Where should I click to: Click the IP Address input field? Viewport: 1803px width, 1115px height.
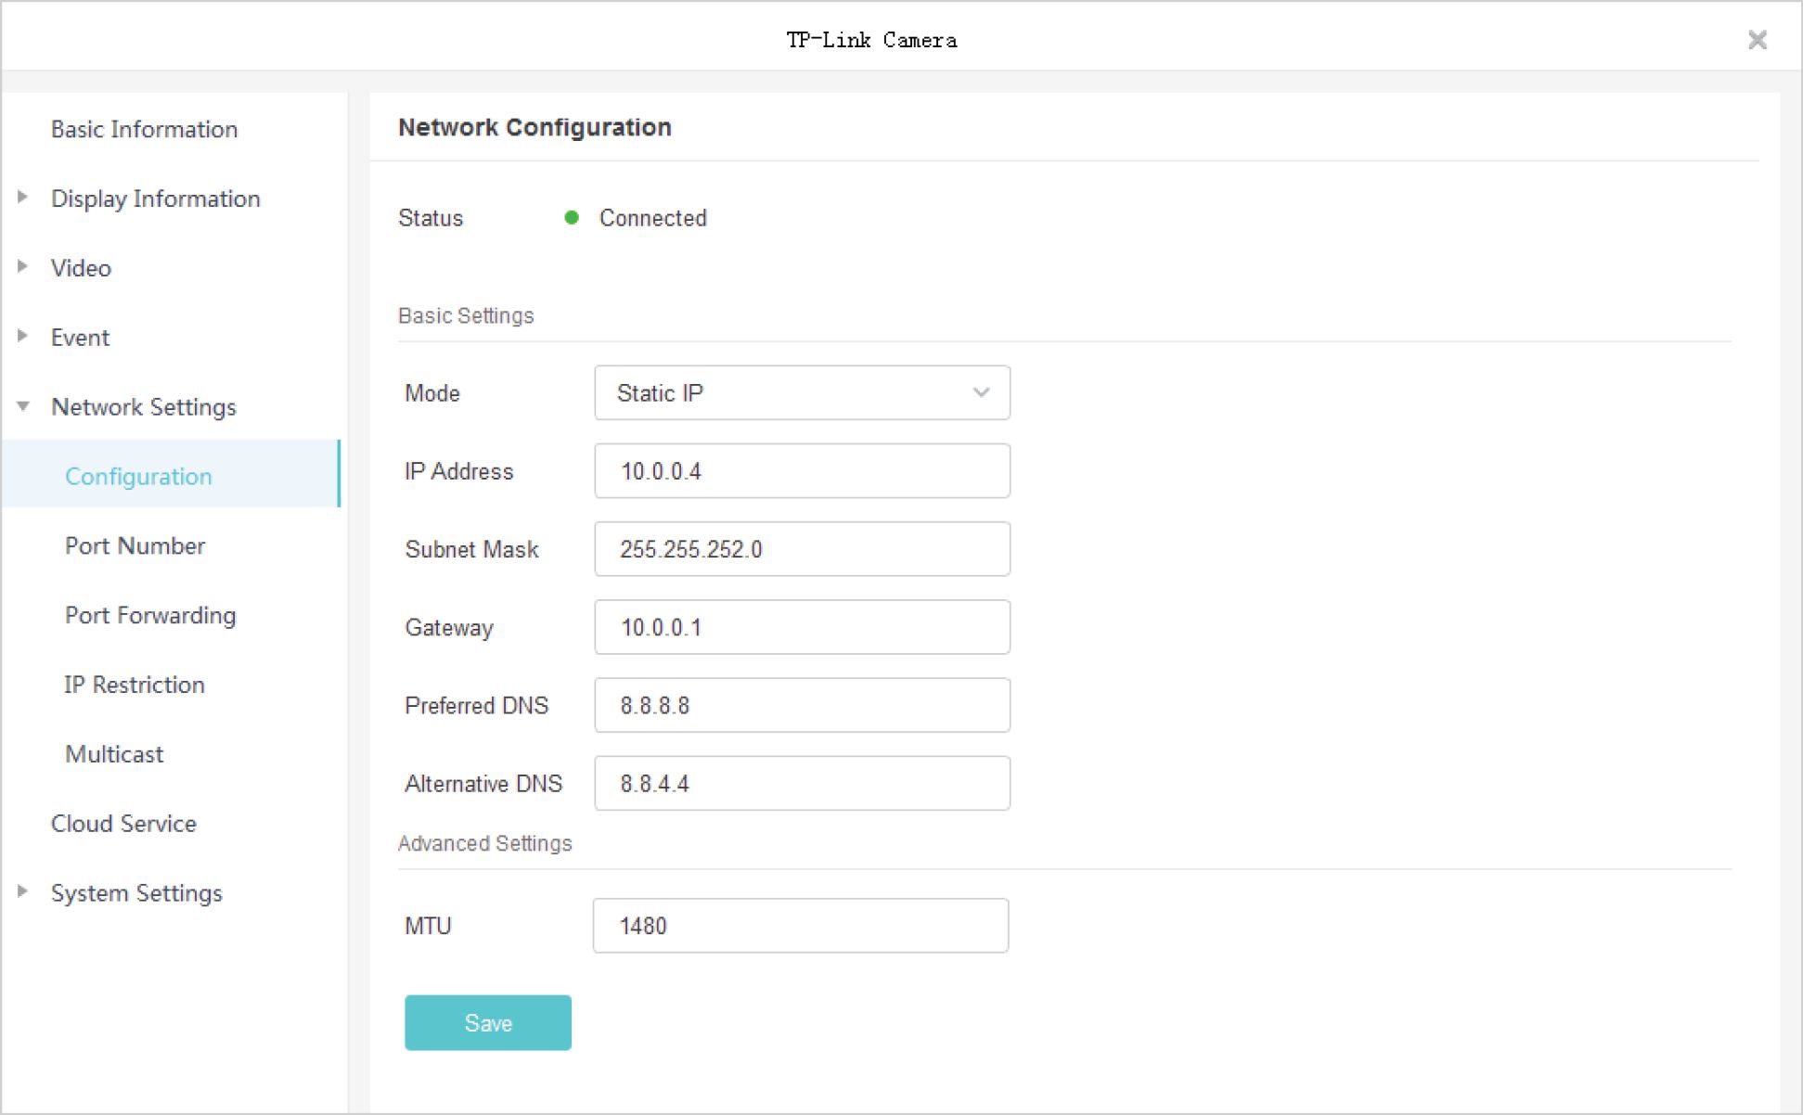coord(802,471)
